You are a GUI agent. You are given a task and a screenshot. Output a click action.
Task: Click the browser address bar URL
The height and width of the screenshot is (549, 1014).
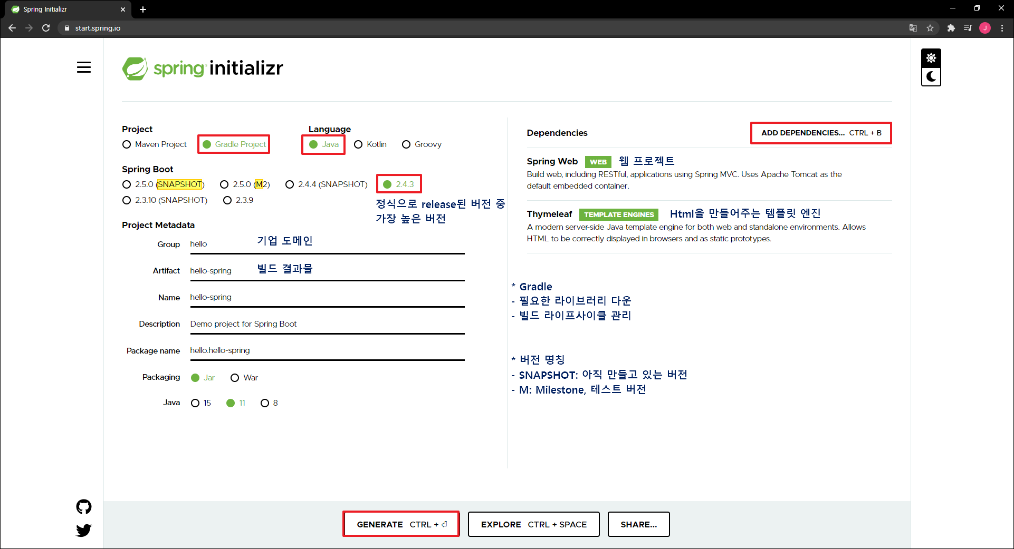pyautogui.click(x=98, y=28)
